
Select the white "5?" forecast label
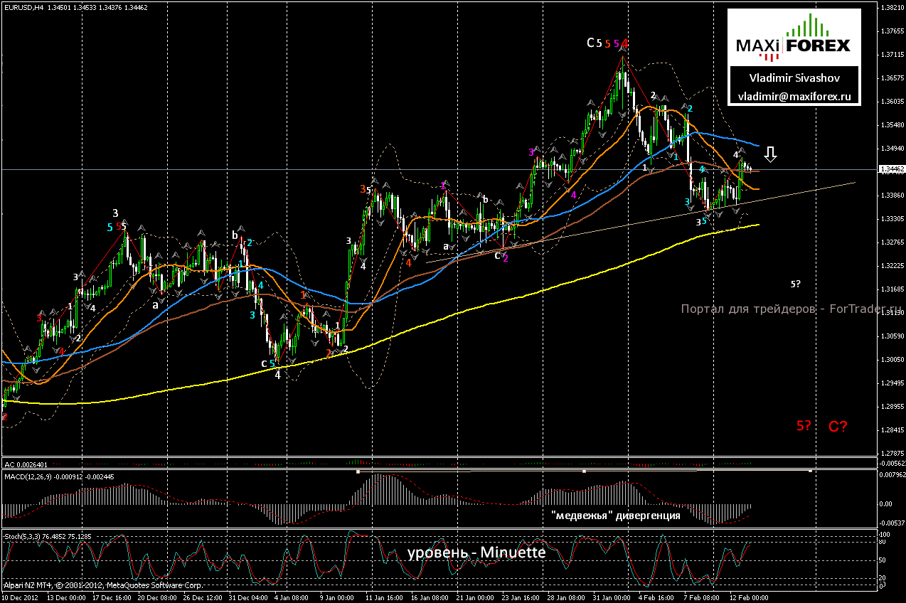pos(796,284)
